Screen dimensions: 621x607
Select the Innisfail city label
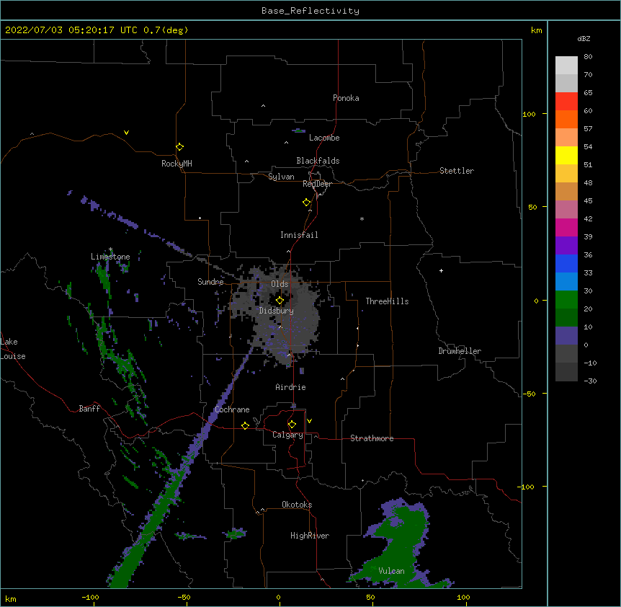click(x=299, y=235)
